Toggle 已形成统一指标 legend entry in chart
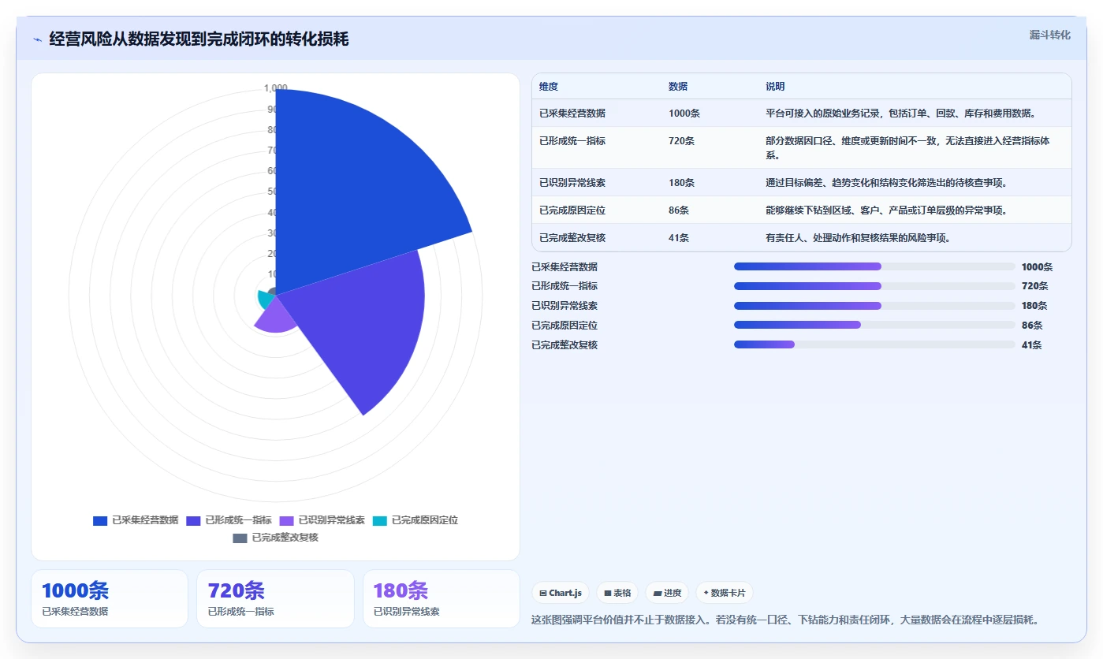1103x659 pixels. [x=229, y=520]
